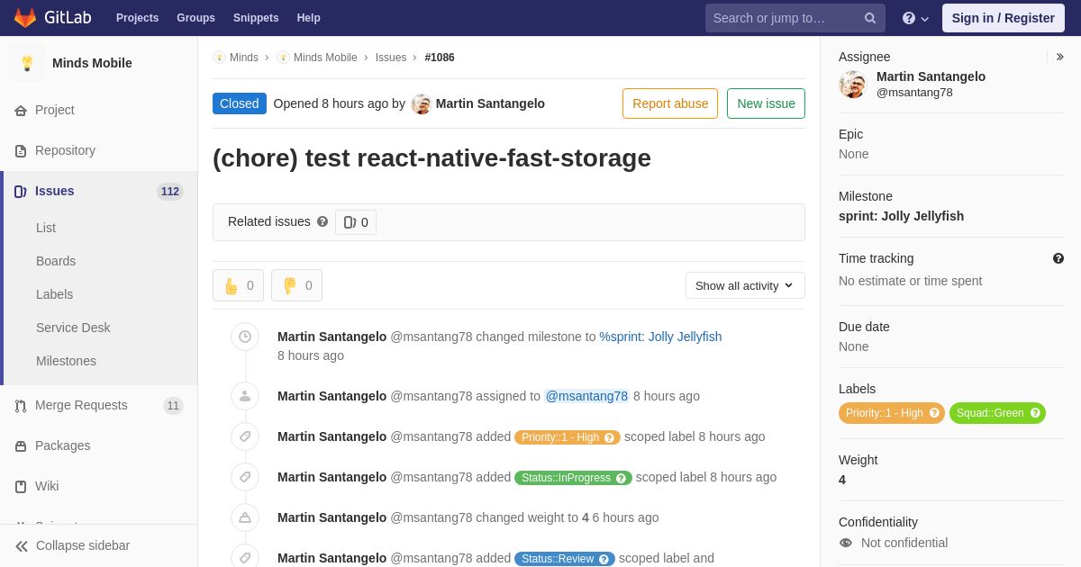1081x567 pixels.
Task: Open the Show all activity dropdown
Action: (745, 285)
